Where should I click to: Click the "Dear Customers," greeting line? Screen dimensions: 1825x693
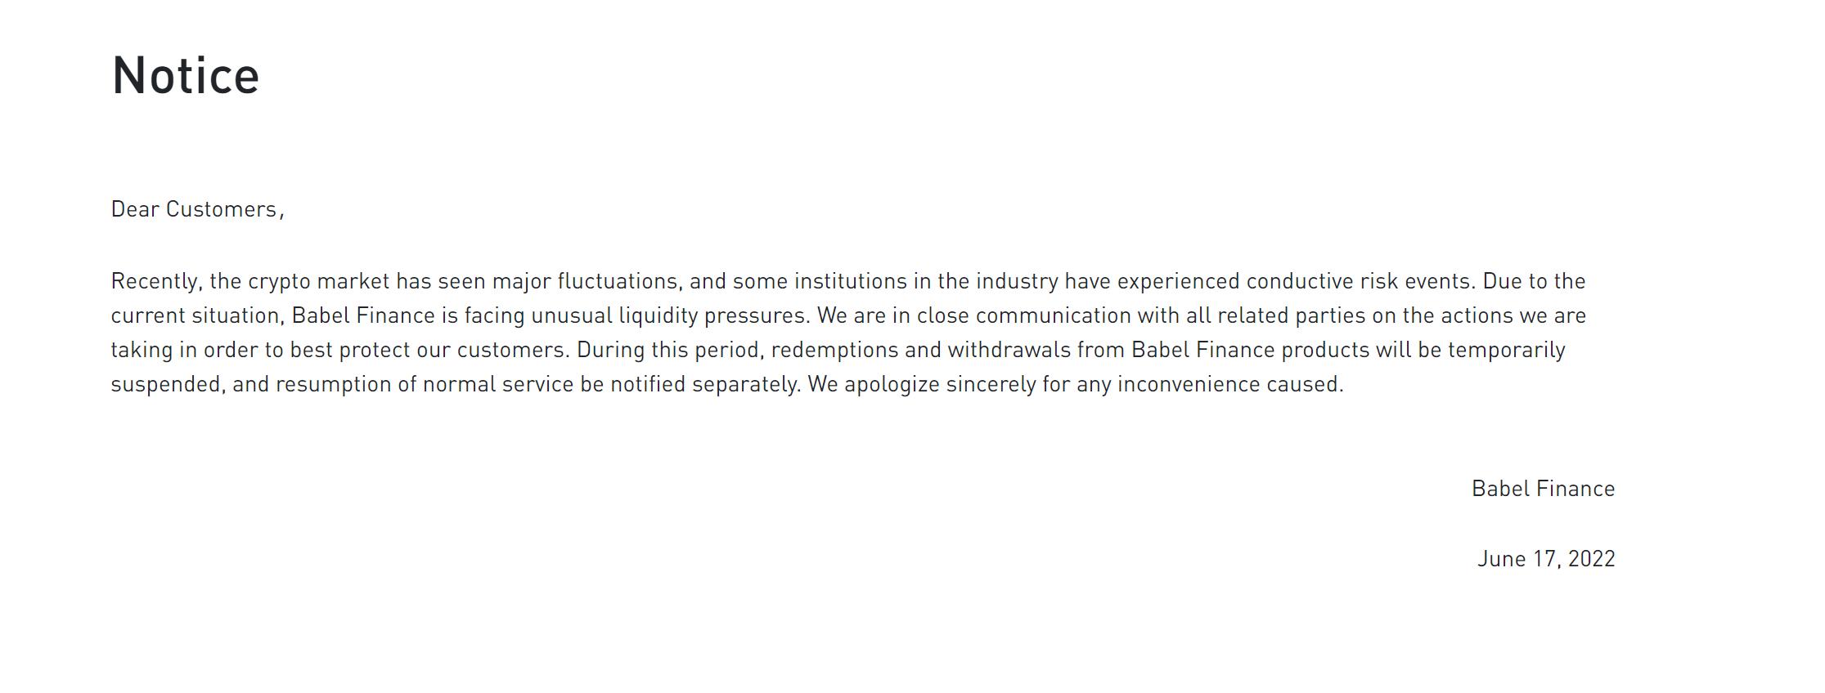[197, 210]
